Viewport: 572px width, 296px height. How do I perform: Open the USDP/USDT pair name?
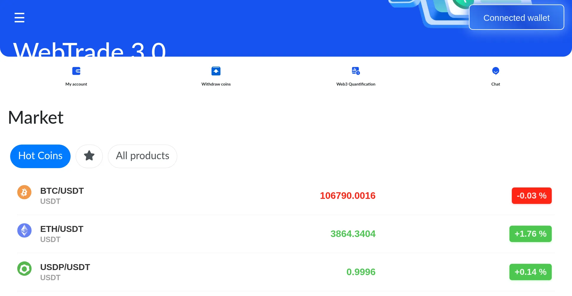pos(65,267)
